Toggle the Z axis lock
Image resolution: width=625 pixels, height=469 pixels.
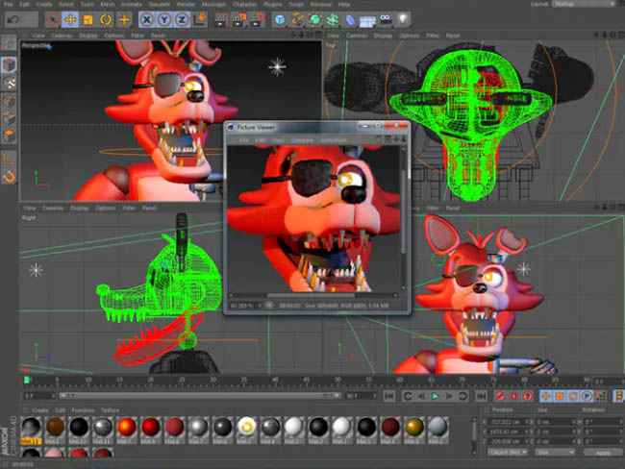[182, 19]
